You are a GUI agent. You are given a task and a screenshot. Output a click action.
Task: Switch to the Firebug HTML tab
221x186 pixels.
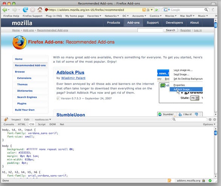(x=21, y=124)
